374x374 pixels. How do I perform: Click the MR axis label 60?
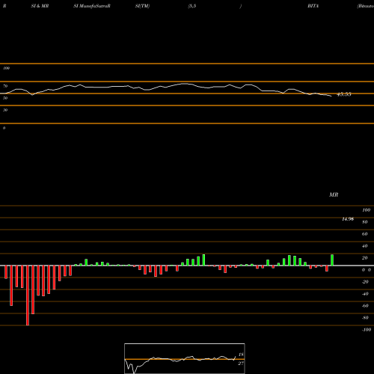point(365,234)
